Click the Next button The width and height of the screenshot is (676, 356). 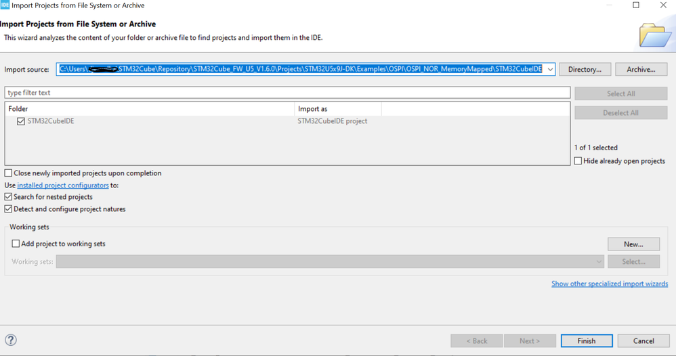tap(530, 340)
